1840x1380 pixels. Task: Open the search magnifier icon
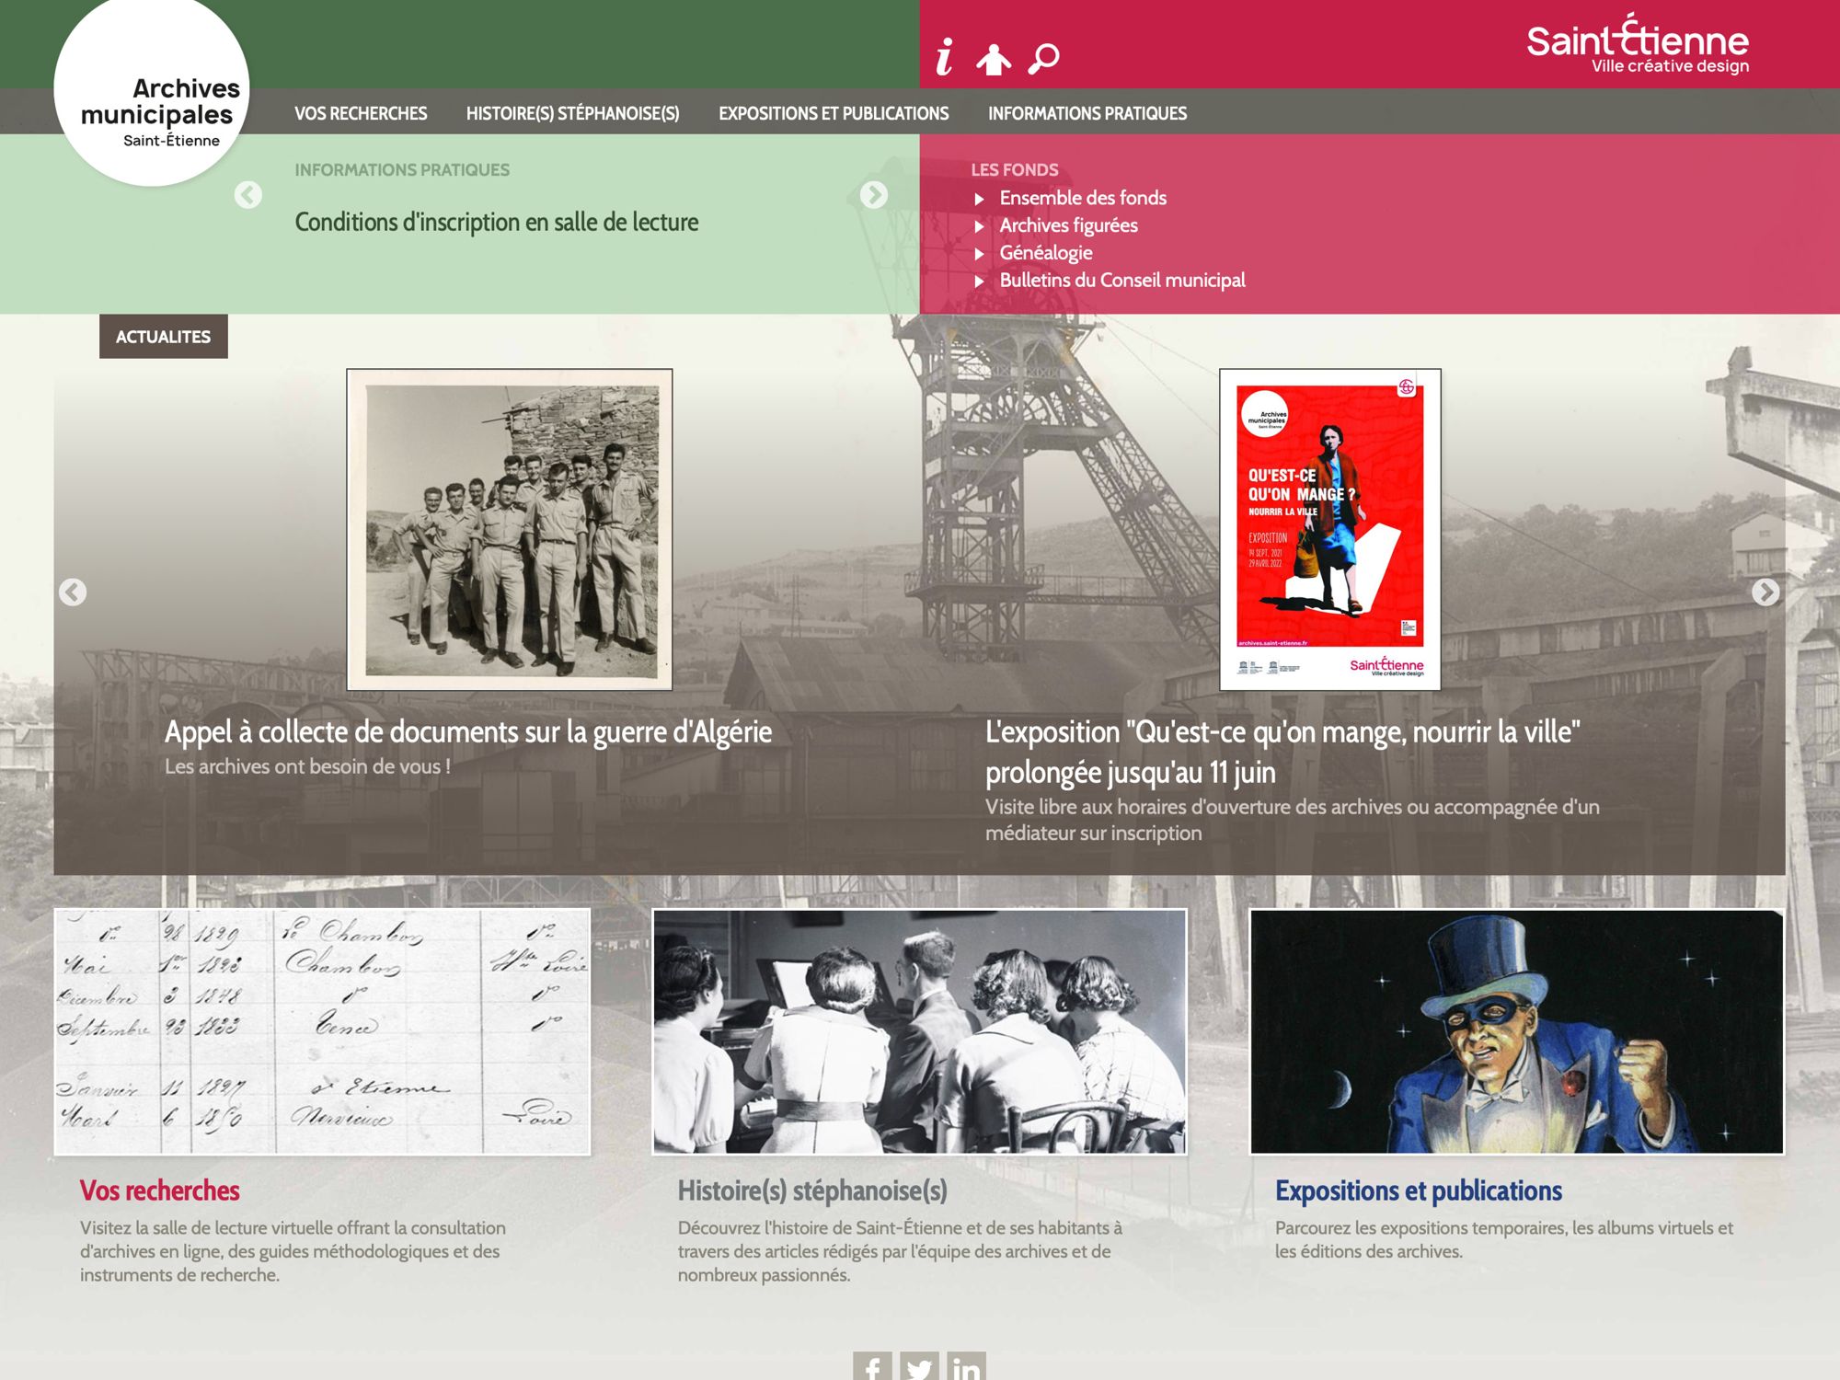[1043, 59]
